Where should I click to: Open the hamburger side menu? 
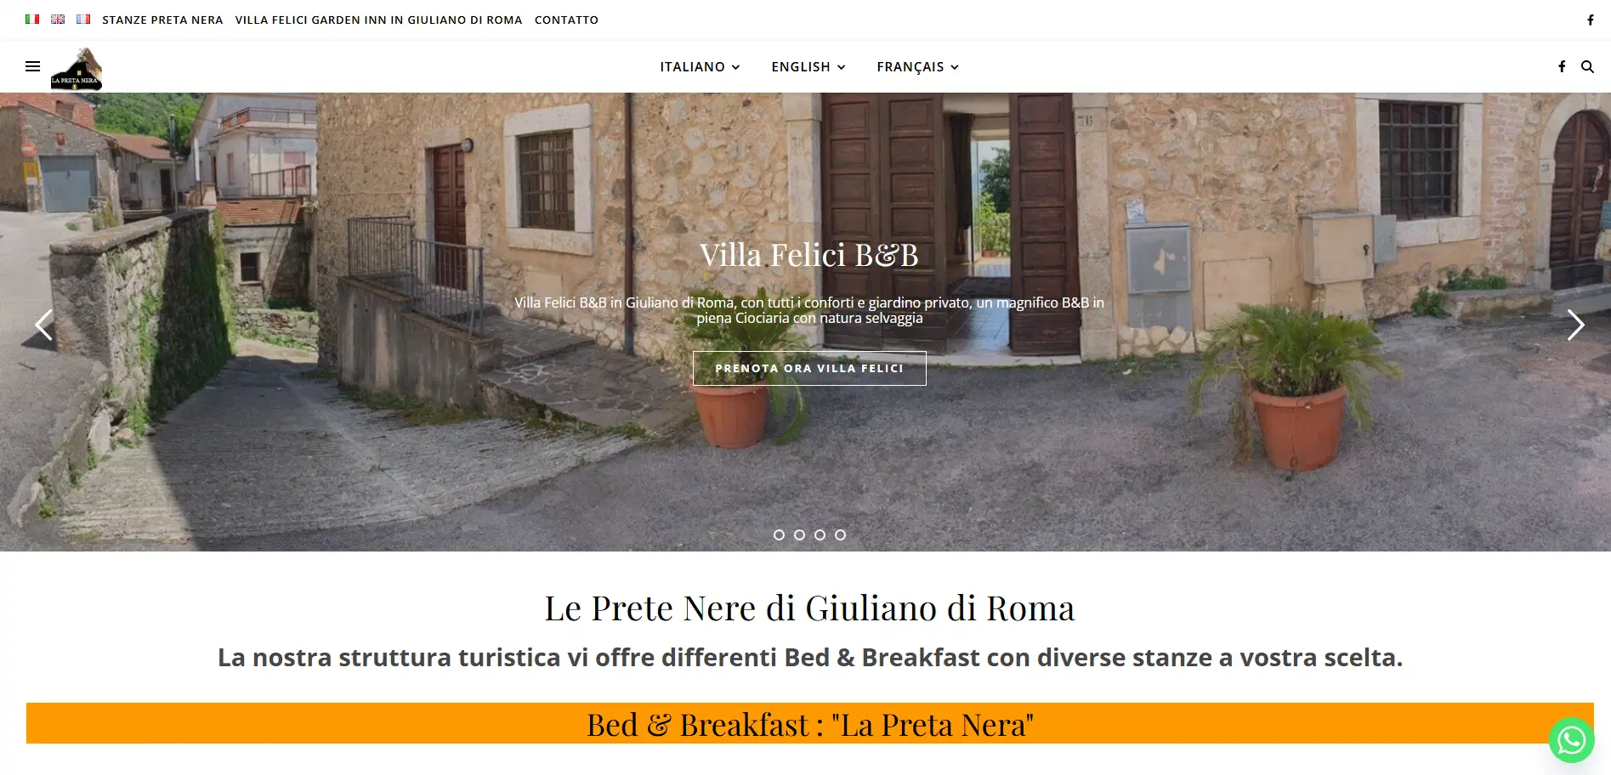pyautogui.click(x=32, y=66)
